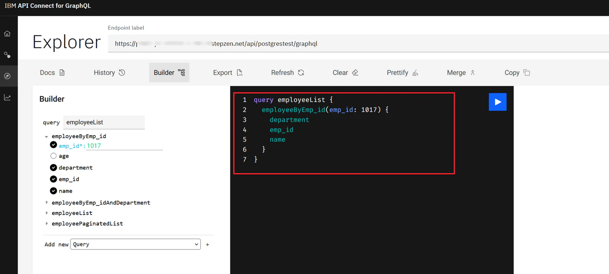Image resolution: width=609 pixels, height=274 pixels.
Task: Open the Docs panel
Action: click(52, 73)
